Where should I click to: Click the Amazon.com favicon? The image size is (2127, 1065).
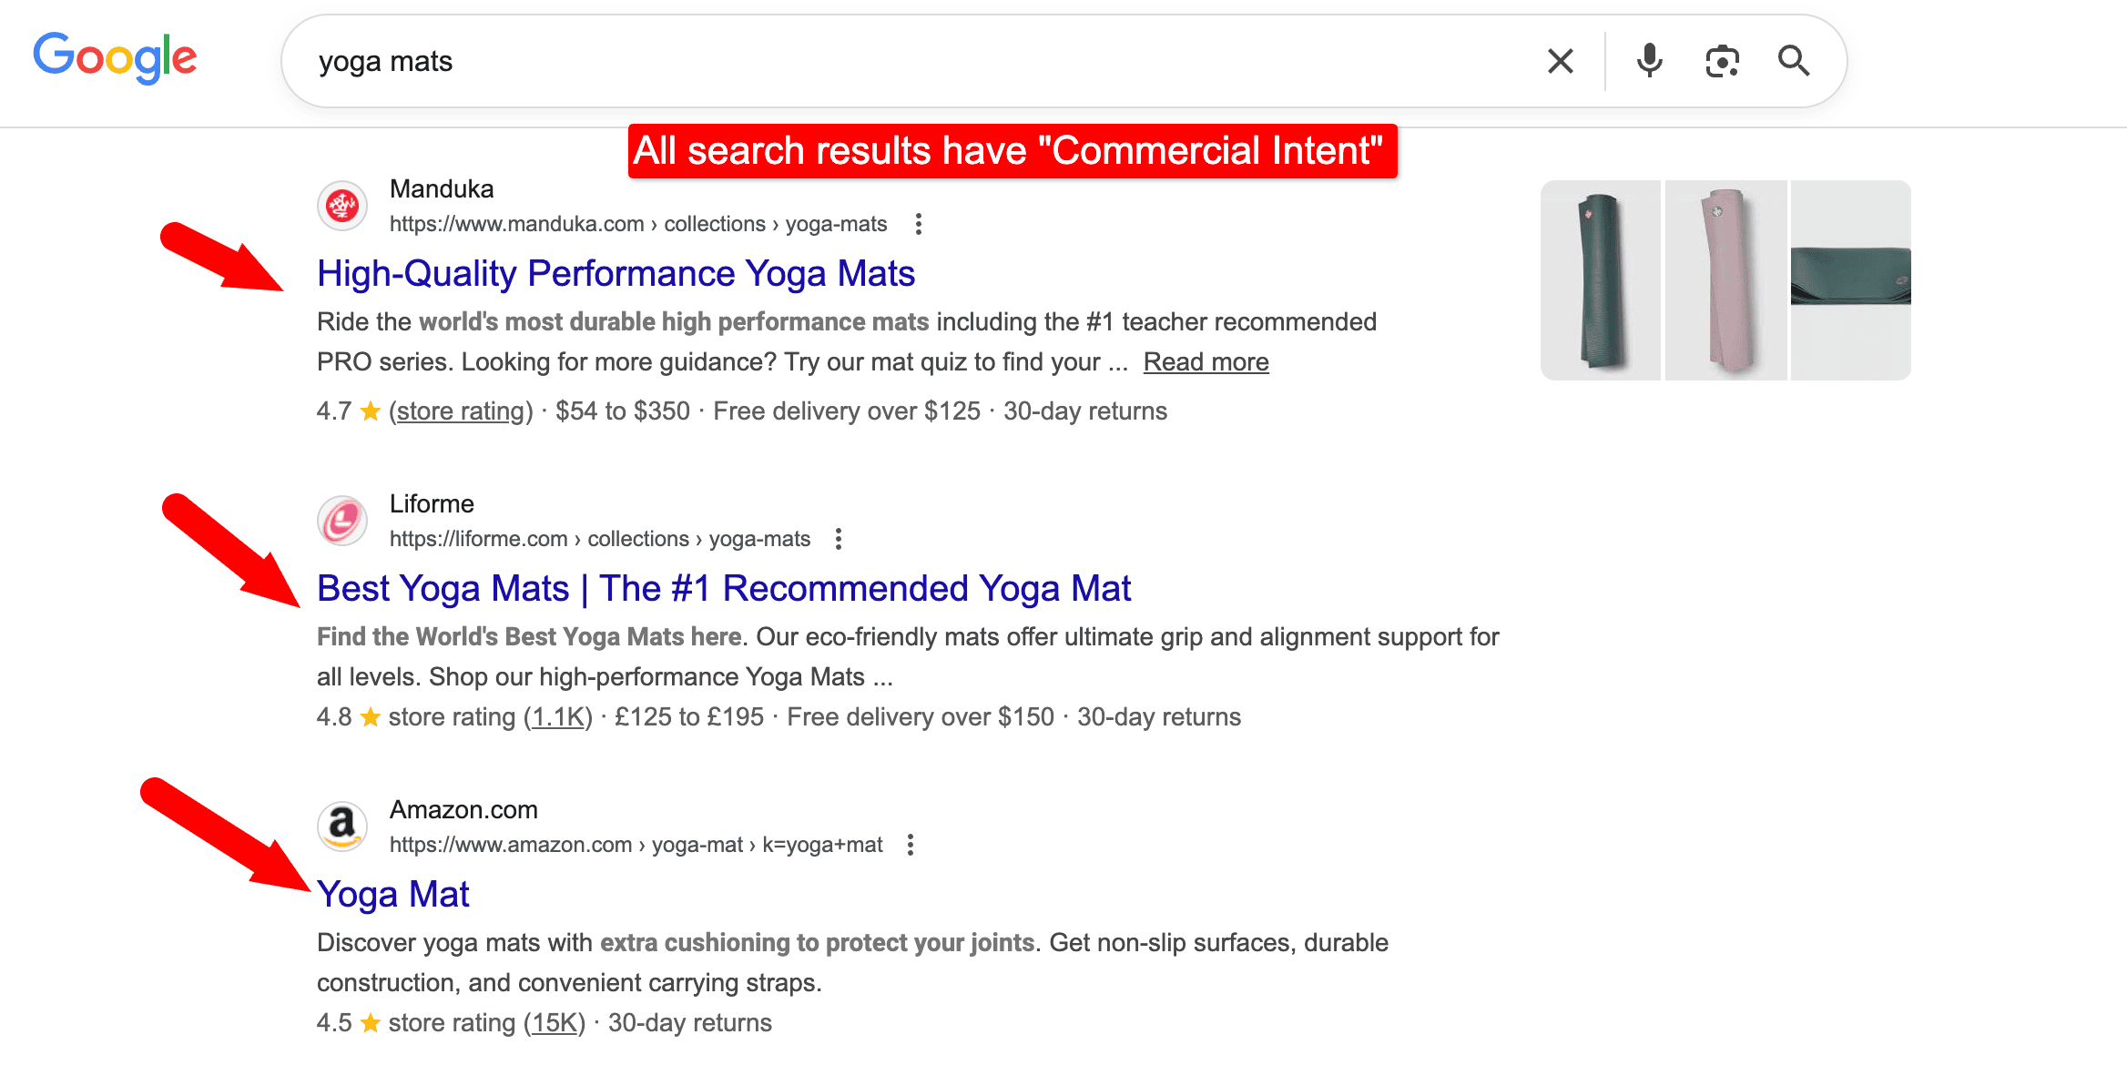coord(341,826)
